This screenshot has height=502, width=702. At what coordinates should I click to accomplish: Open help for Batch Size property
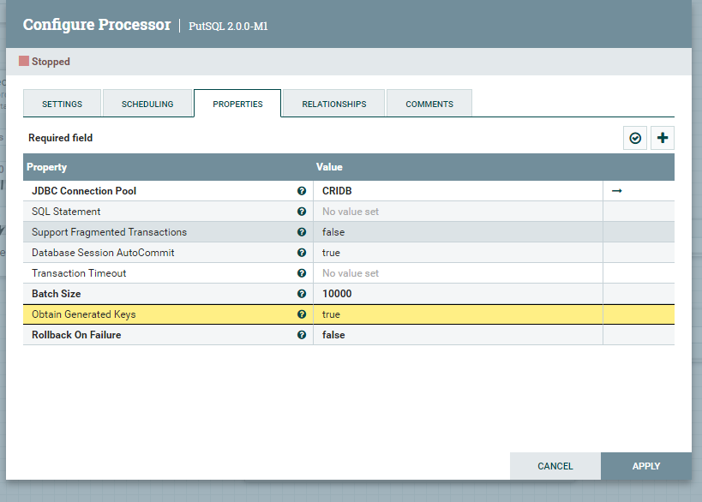pyautogui.click(x=302, y=293)
